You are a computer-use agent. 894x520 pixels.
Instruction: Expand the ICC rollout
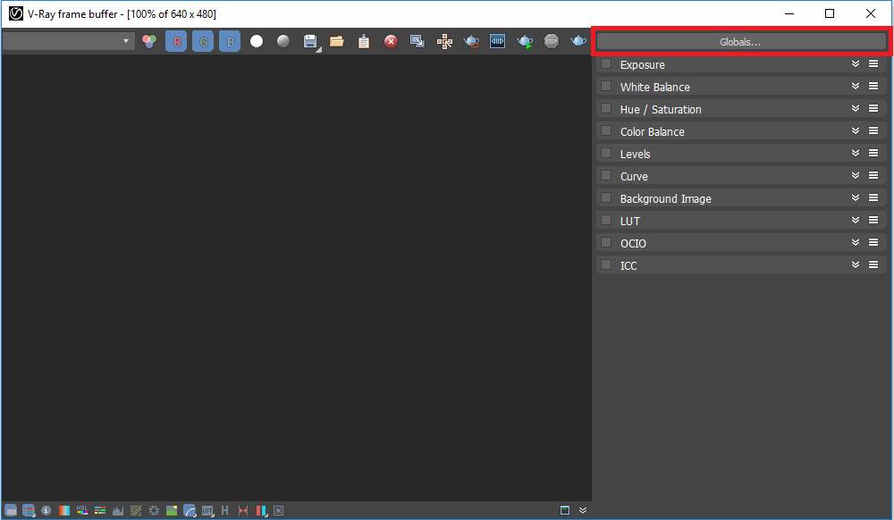pos(856,264)
